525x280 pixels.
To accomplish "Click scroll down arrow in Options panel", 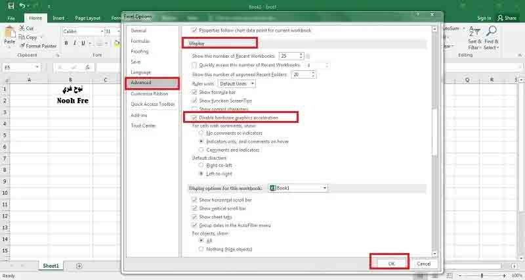I will click(x=434, y=254).
